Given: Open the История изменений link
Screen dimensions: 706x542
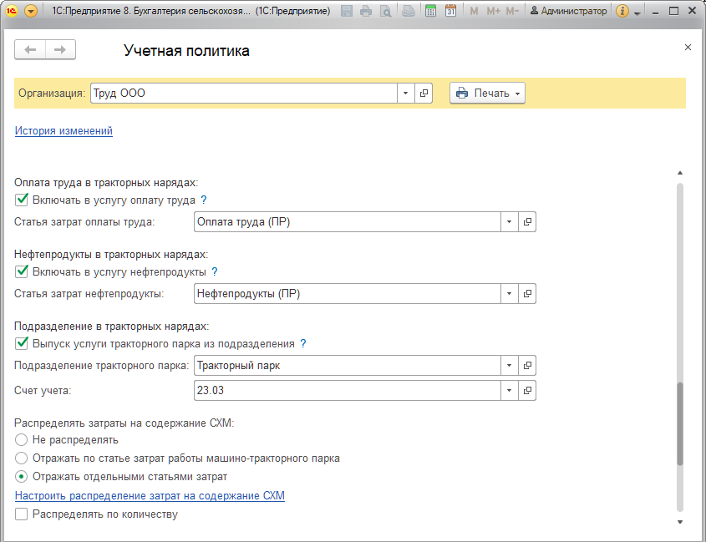Looking at the screenshot, I should click(x=64, y=131).
